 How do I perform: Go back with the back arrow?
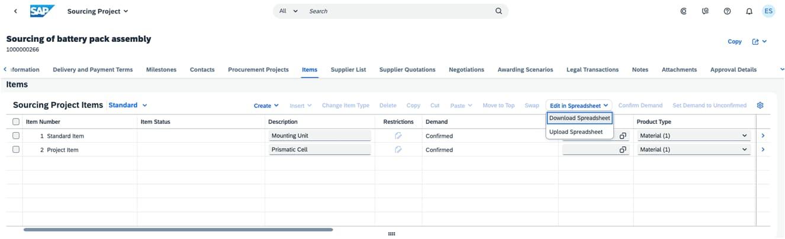click(15, 11)
